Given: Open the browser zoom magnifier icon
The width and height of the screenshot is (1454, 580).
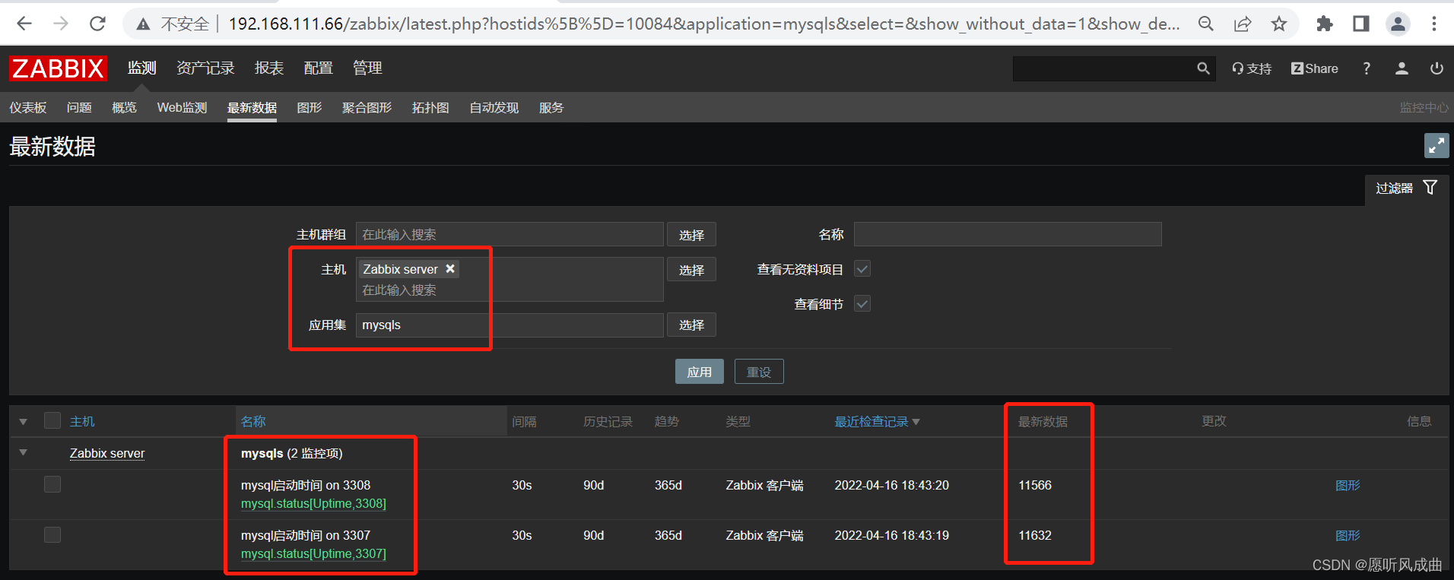Looking at the screenshot, I should click(x=1206, y=24).
